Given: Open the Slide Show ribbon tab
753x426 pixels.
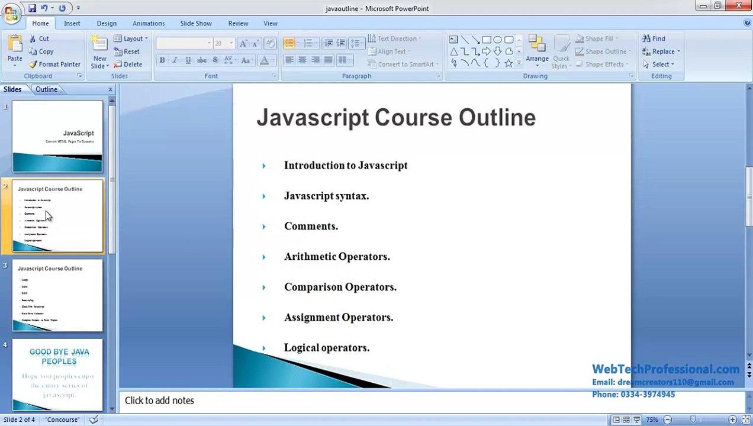Looking at the screenshot, I should [196, 23].
